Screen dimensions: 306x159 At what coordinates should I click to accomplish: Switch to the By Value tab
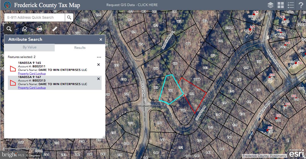click(29, 47)
